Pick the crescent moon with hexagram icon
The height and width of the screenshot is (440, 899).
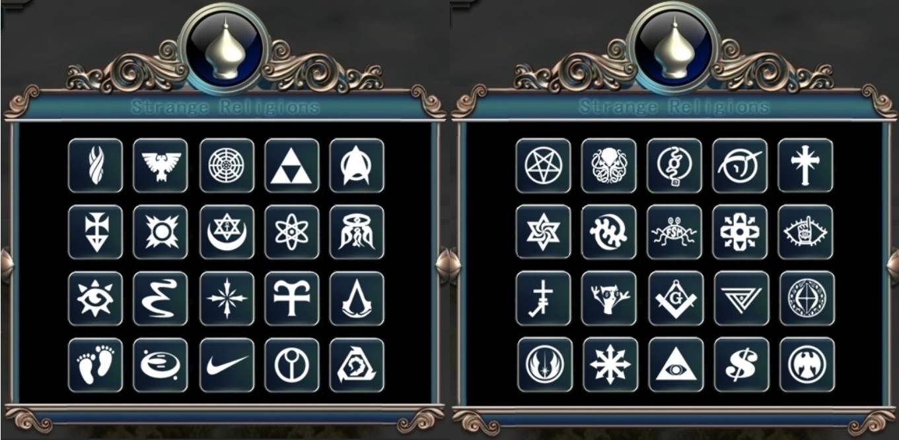227,232
